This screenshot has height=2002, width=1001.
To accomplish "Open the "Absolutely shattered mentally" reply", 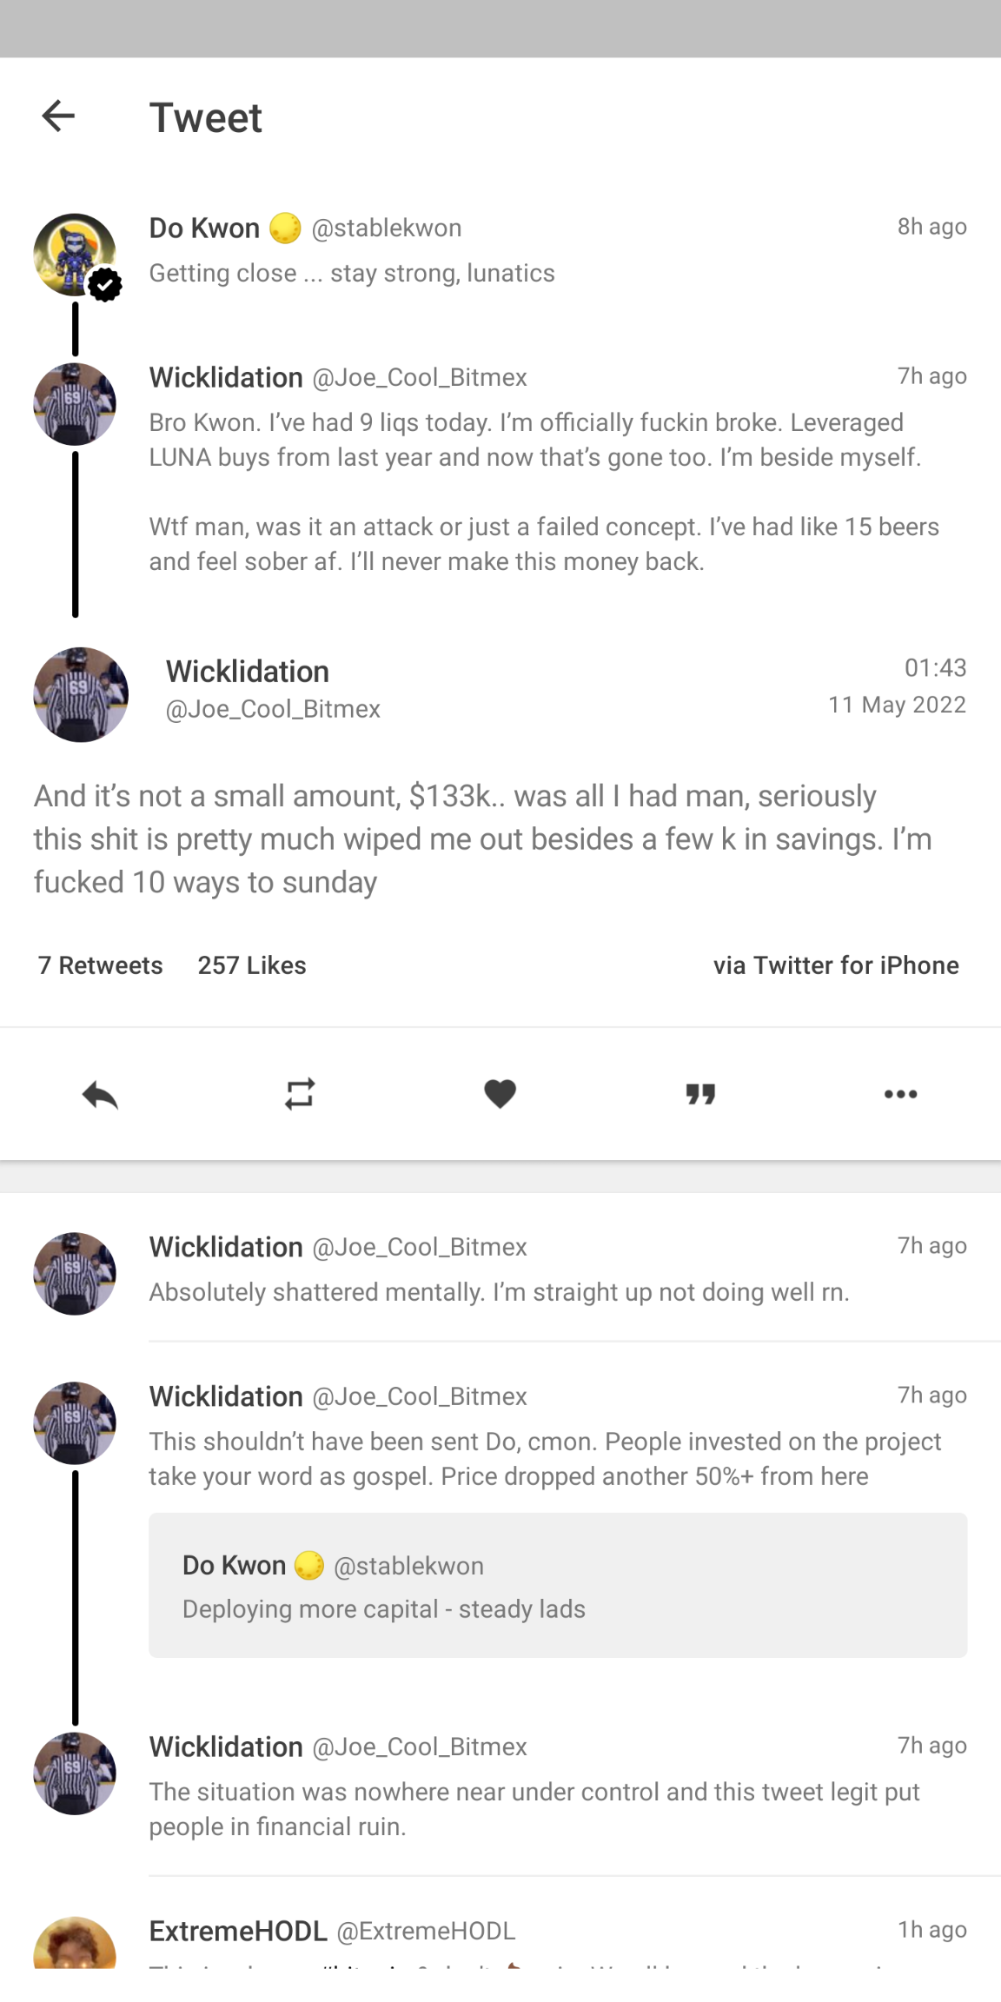I will click(x=499, y=1292).
